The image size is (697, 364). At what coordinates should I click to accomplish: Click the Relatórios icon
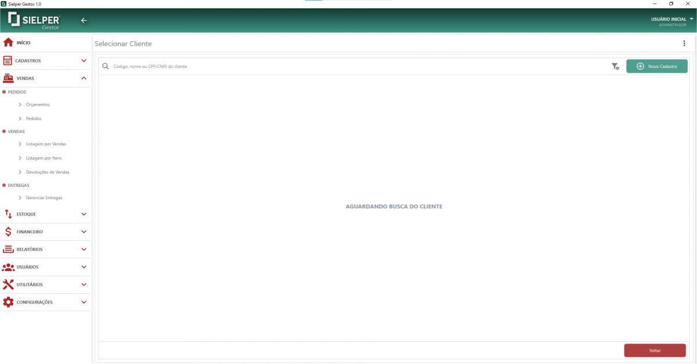[8, 250]
